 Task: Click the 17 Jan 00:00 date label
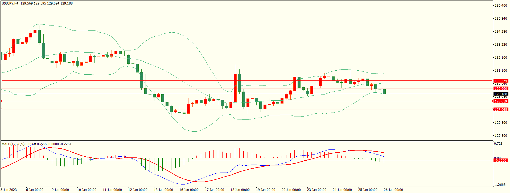tap(215, 190)
